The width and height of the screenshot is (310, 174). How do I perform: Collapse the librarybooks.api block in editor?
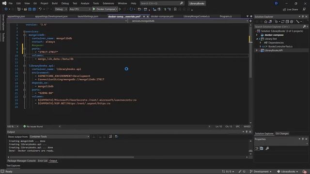point(24,66)
